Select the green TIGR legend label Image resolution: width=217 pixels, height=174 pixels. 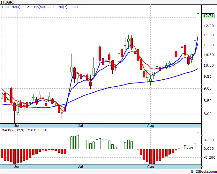coord(5,7)
